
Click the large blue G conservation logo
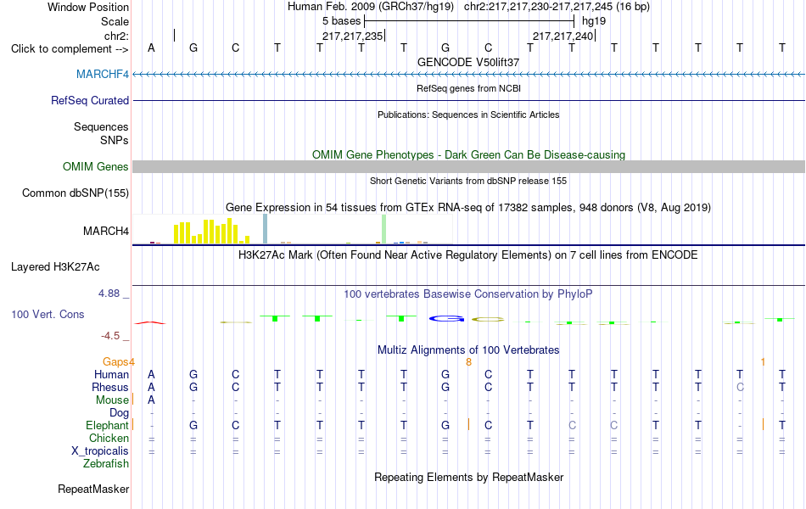coord(446,319)
